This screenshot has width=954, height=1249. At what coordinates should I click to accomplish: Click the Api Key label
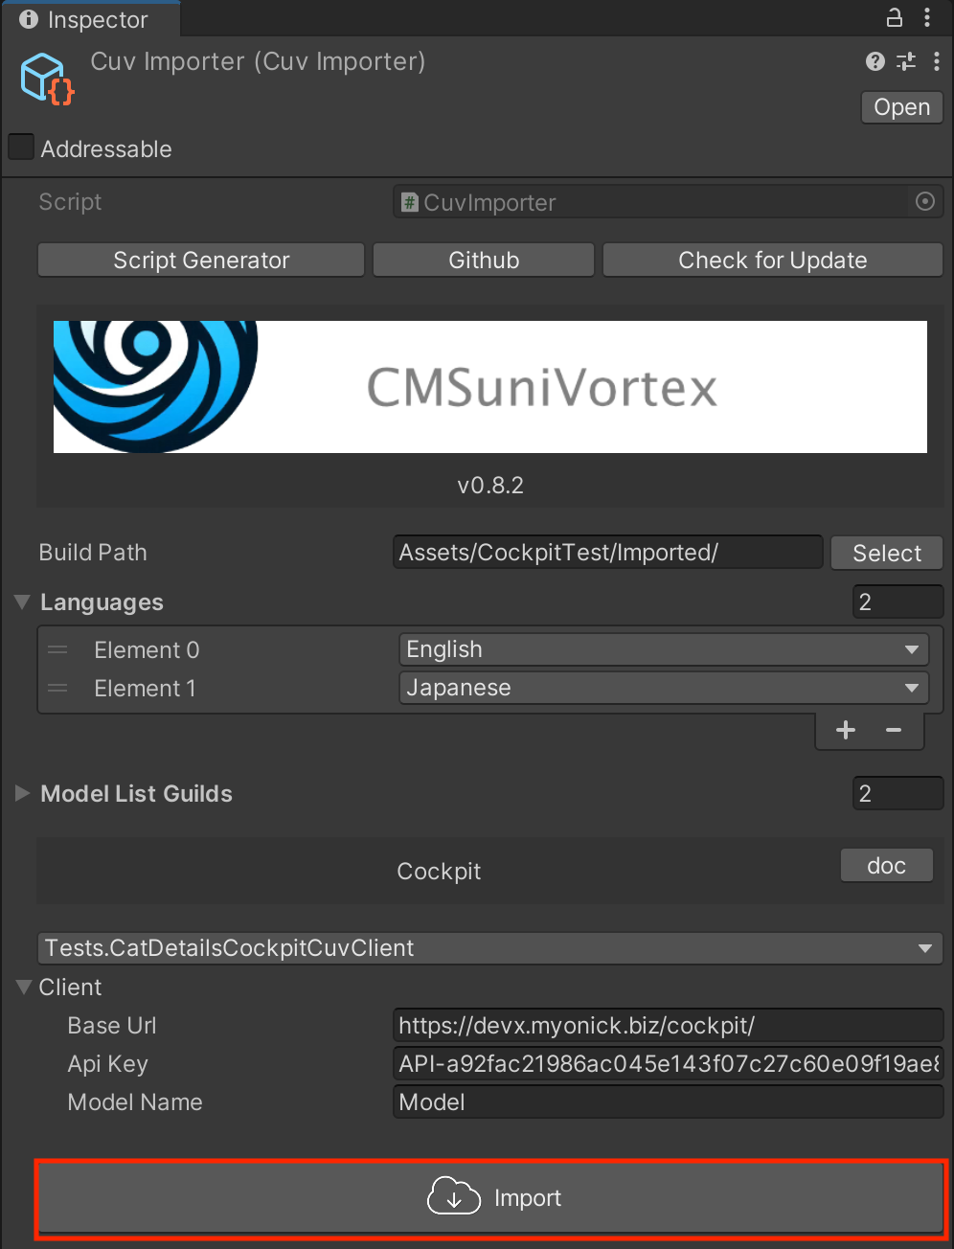tap(108, 1064)
